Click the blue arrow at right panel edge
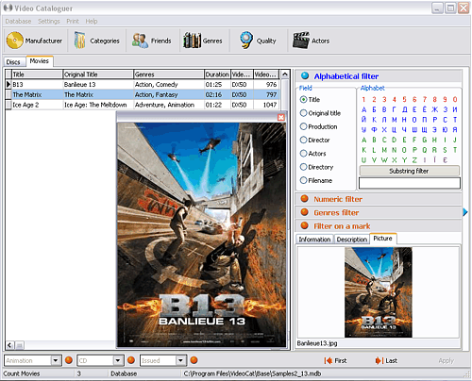 click(465, 212)
